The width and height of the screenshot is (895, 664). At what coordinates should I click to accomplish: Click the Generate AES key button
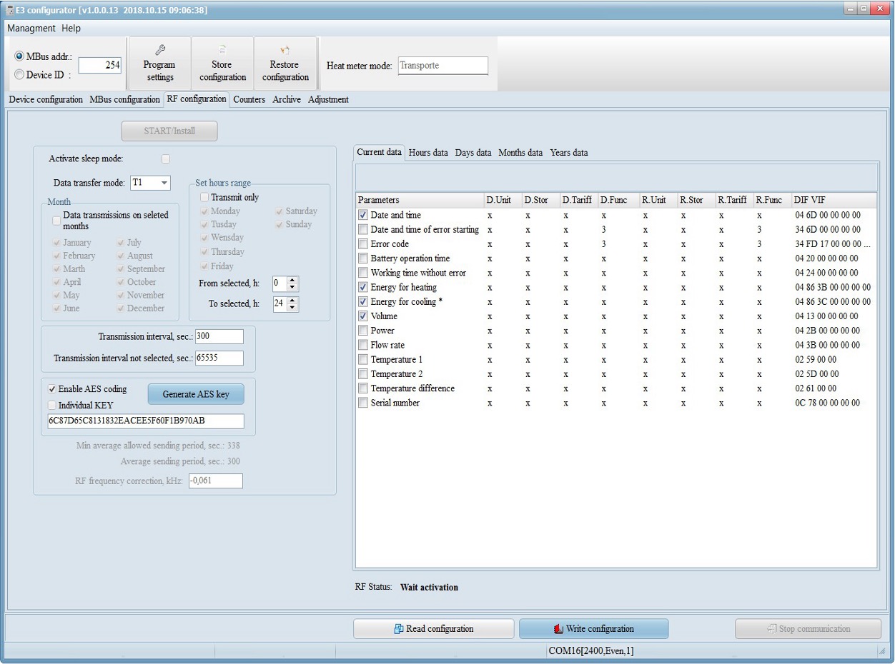click(196, 394)
